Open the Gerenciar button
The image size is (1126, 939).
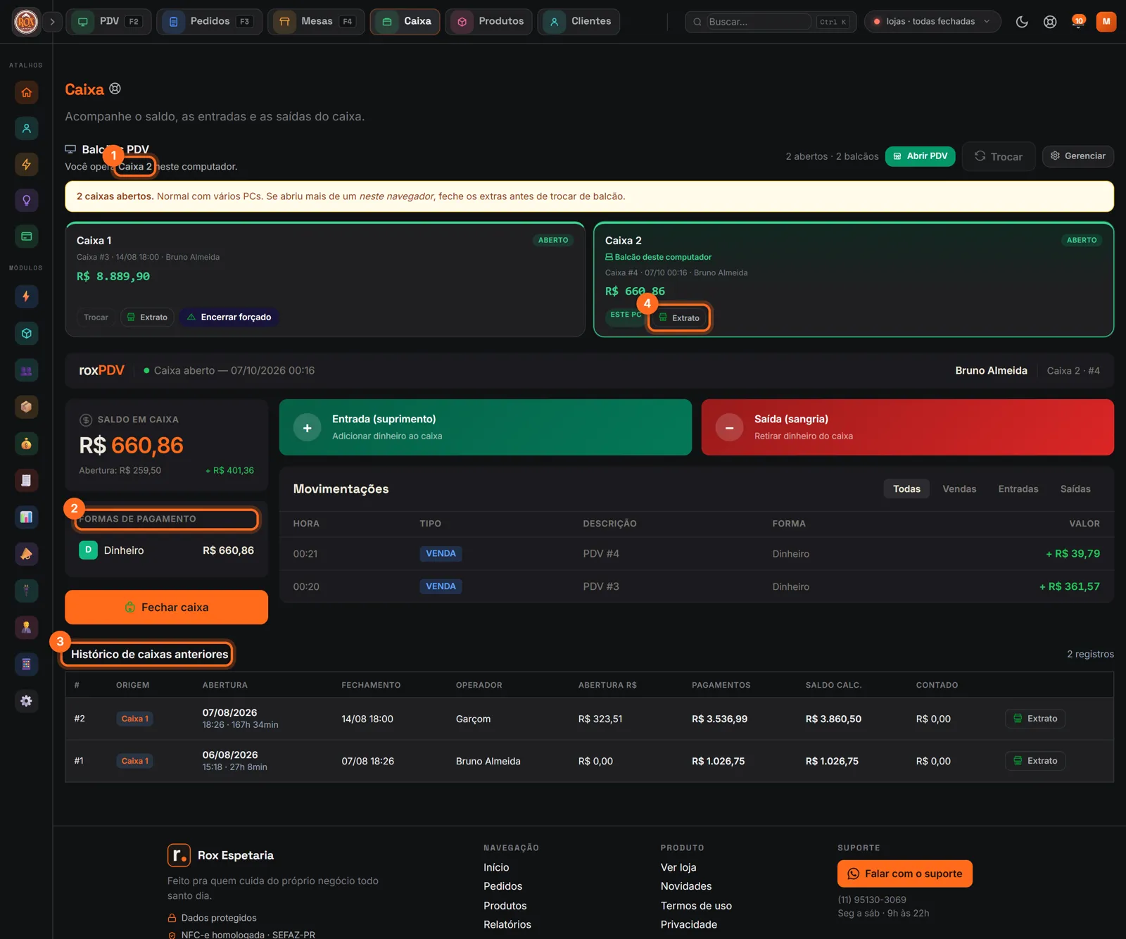tap(1077, 156)
